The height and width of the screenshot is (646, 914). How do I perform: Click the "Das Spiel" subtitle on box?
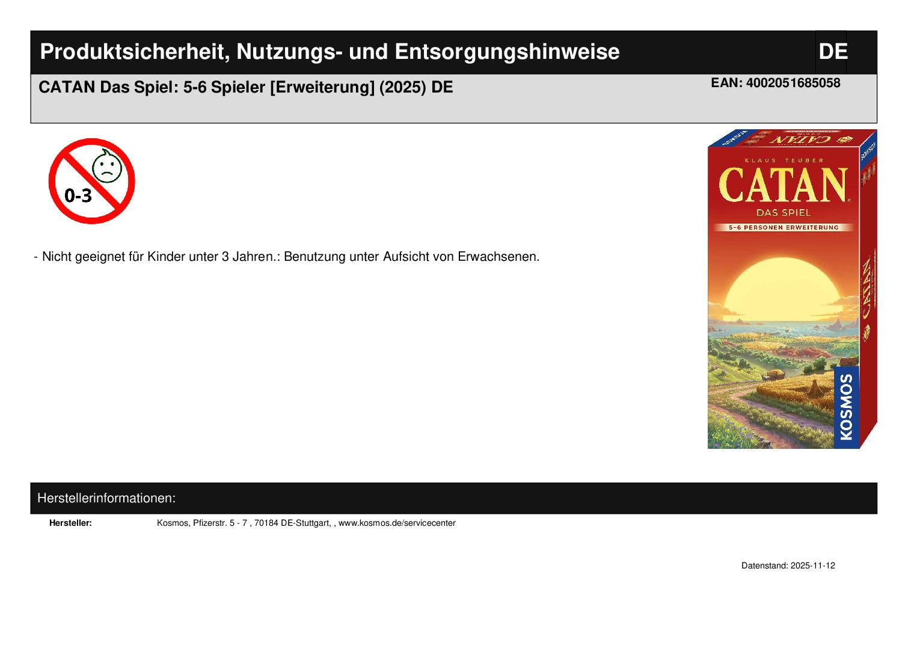783,213
